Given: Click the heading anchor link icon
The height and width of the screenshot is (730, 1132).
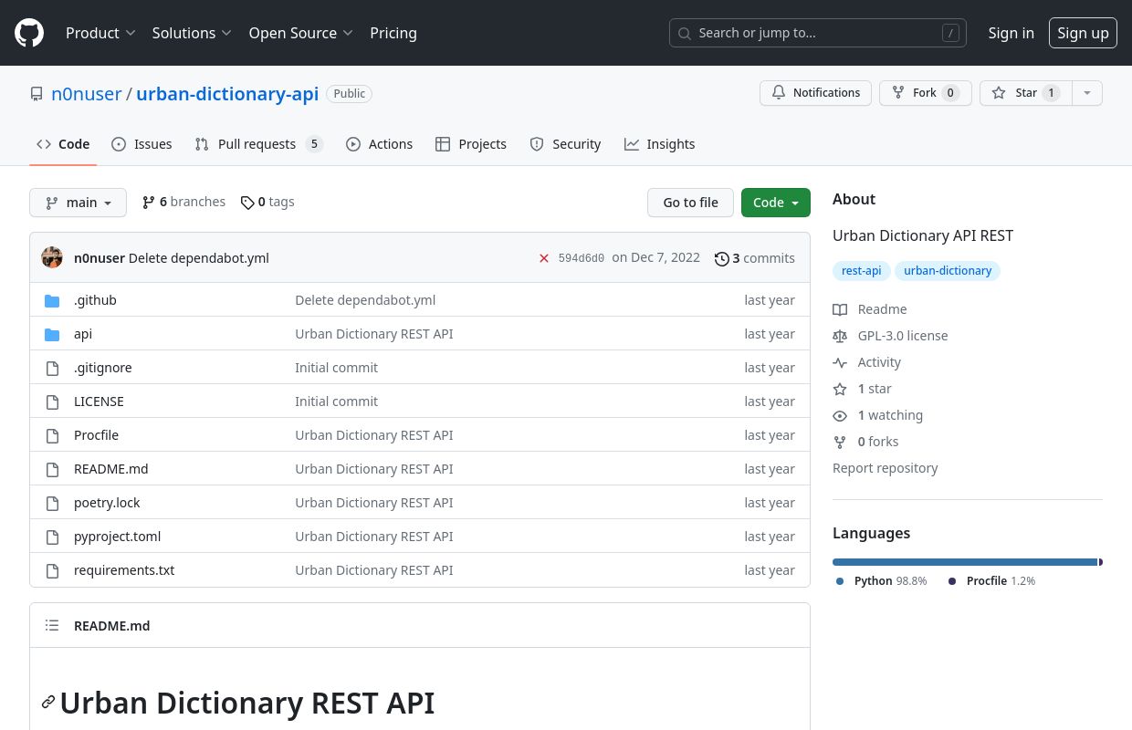Looking at the screenshot, I should click(x=48, y=702).
